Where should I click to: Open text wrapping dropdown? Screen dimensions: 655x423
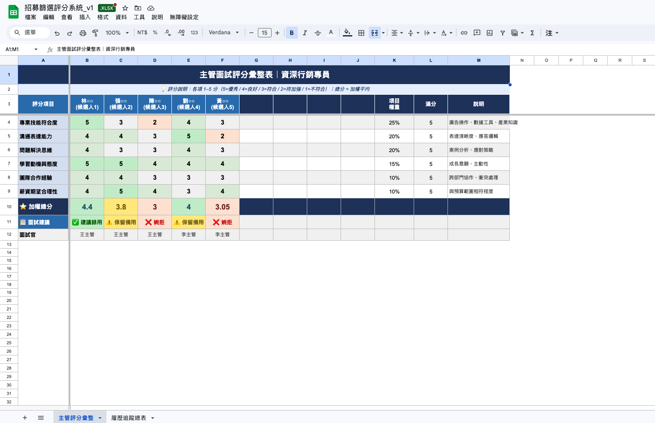(x=430, y=33)
